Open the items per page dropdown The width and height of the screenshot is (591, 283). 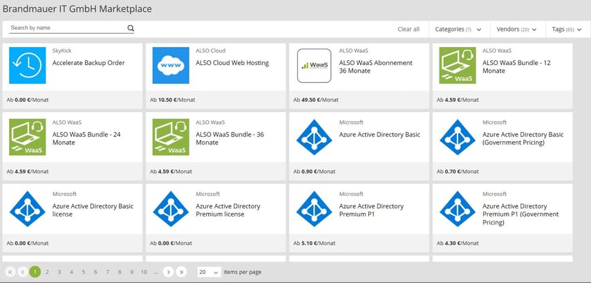pos(209,272)
